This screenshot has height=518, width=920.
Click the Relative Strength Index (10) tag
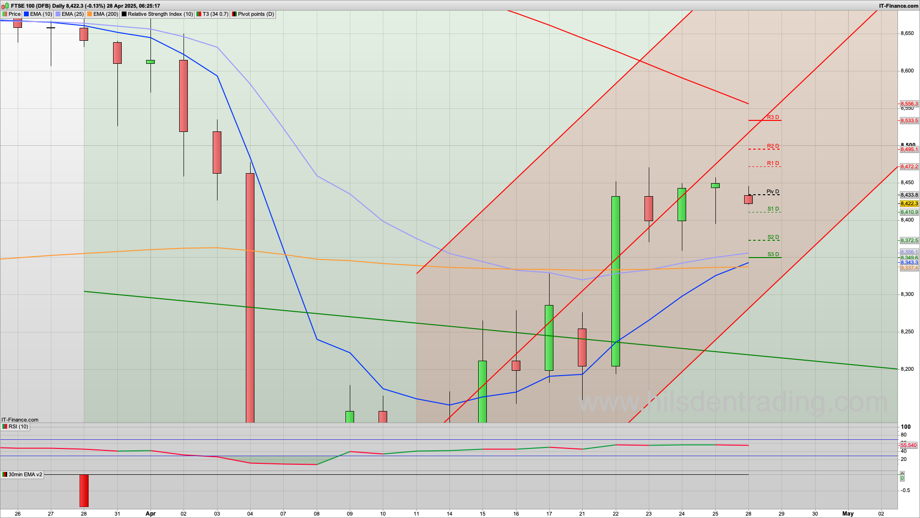[x=157, y=14]
